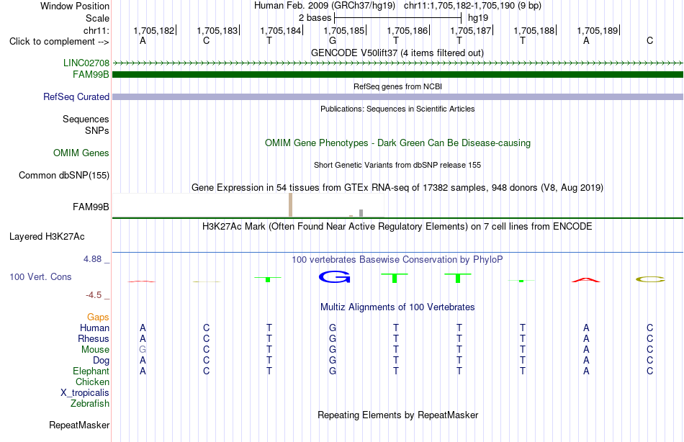Open the OMIM Genes track label

click(81, 153)
